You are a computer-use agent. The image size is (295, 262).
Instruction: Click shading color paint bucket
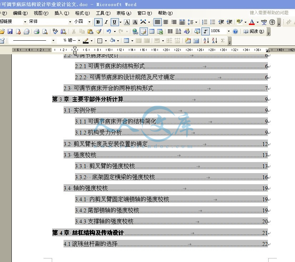click(112, 41)
